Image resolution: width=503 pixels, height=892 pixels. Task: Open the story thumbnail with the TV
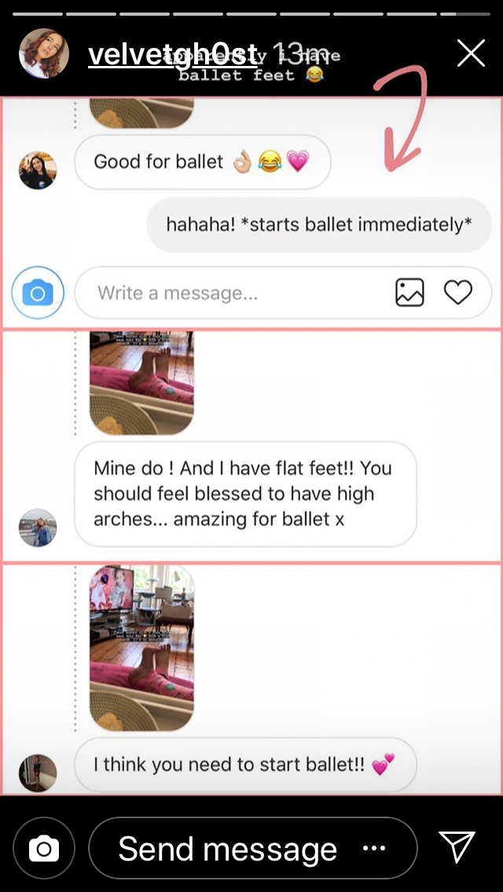(141, 649)
